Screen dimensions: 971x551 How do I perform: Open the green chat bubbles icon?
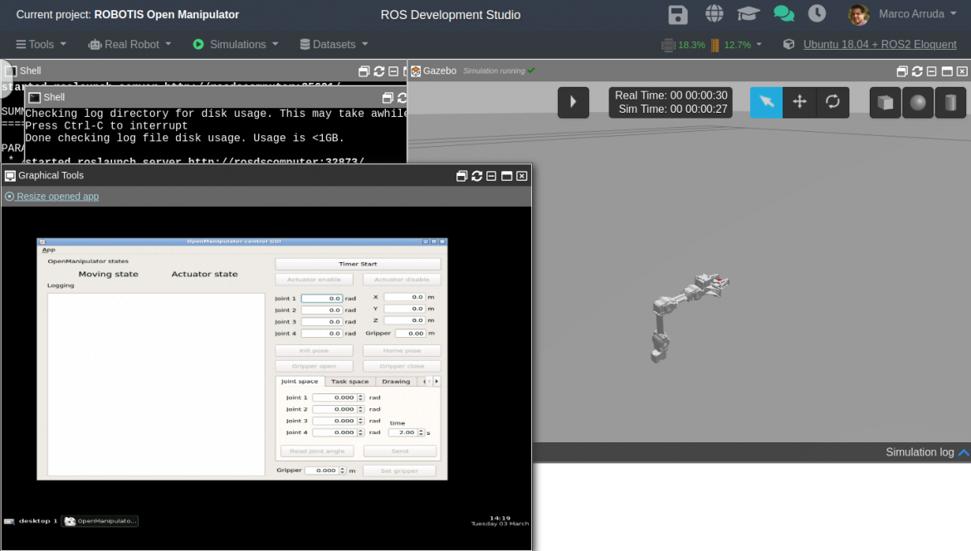coord(783,13)
